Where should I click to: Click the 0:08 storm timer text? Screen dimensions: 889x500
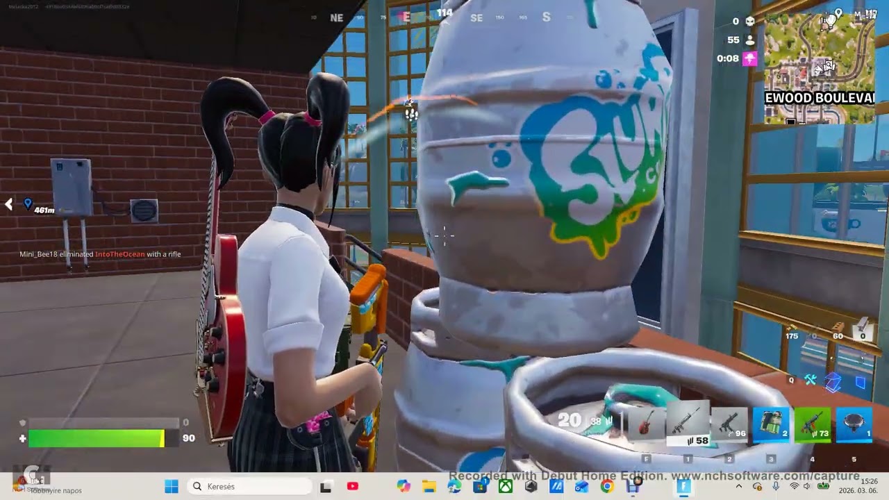728,58
